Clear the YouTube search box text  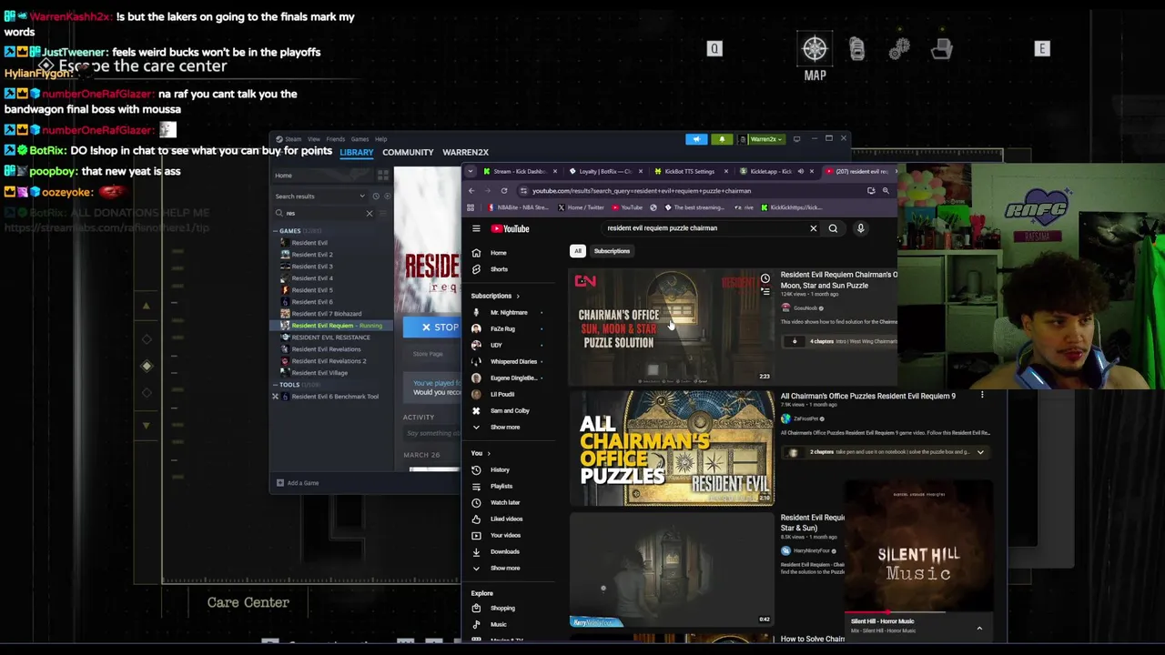(x=813, y=228)
